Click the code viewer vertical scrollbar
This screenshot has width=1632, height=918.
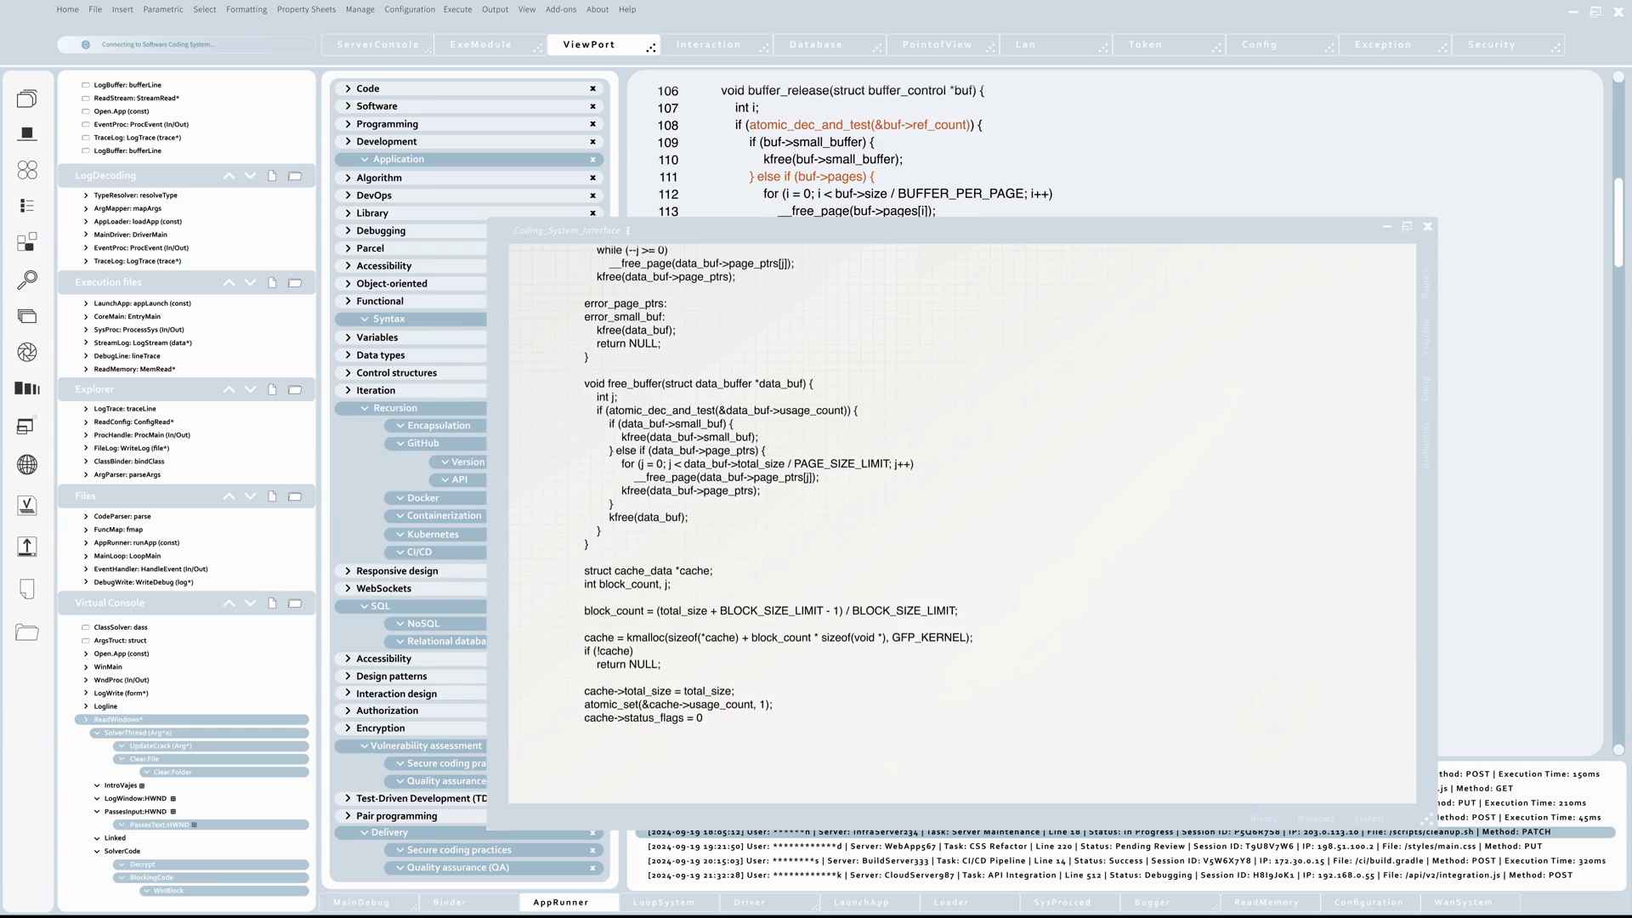click(1618, 221)
